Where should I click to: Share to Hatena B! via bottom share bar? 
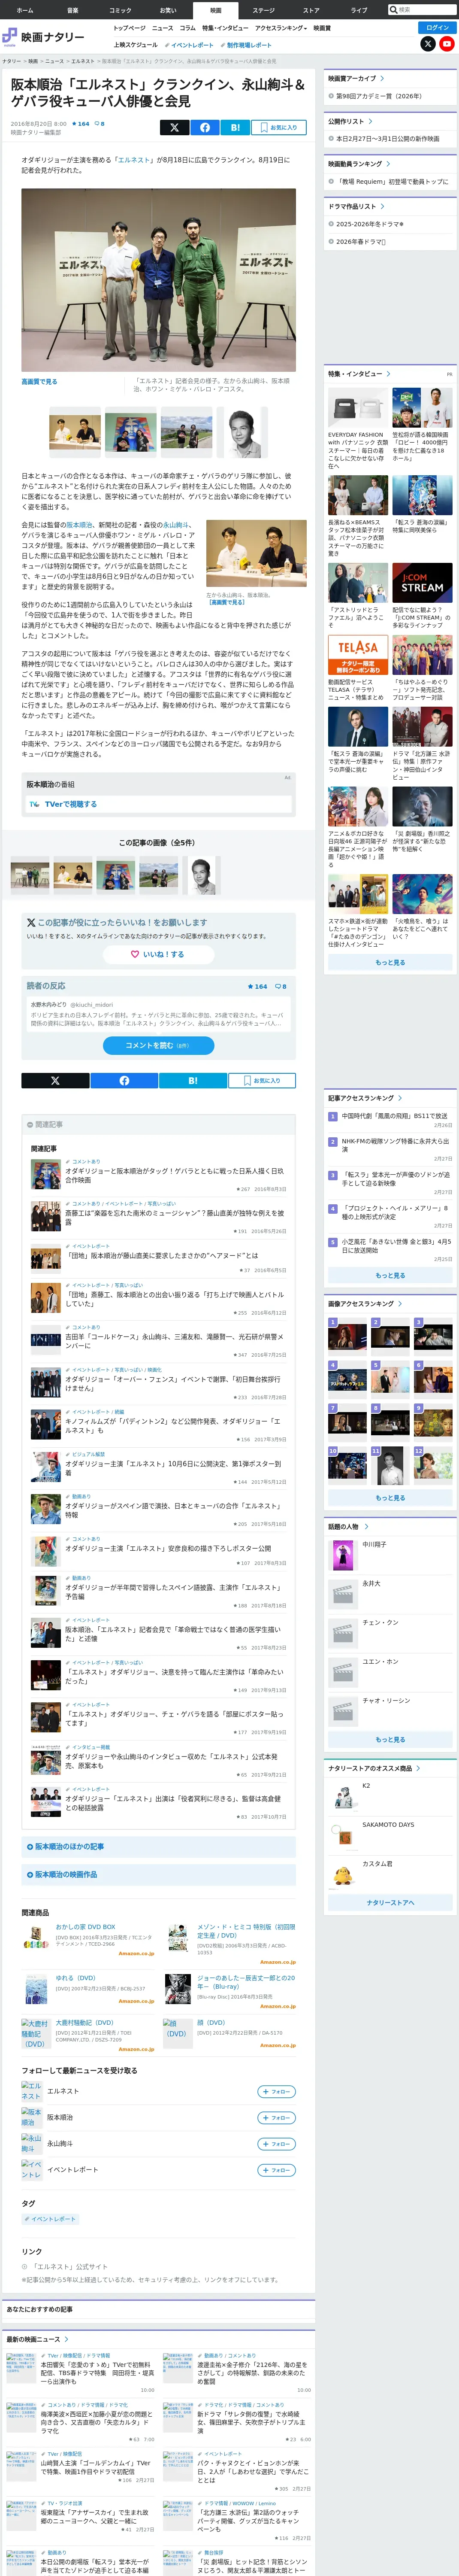point(193,1080)
